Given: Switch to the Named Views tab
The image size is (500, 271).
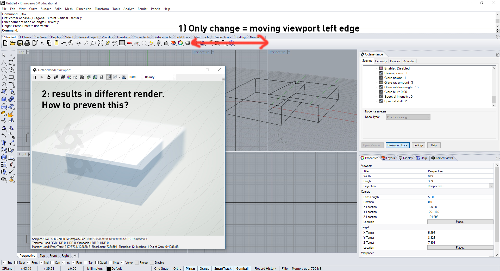Looking at the screenshot, I should [x=442, y=158].
